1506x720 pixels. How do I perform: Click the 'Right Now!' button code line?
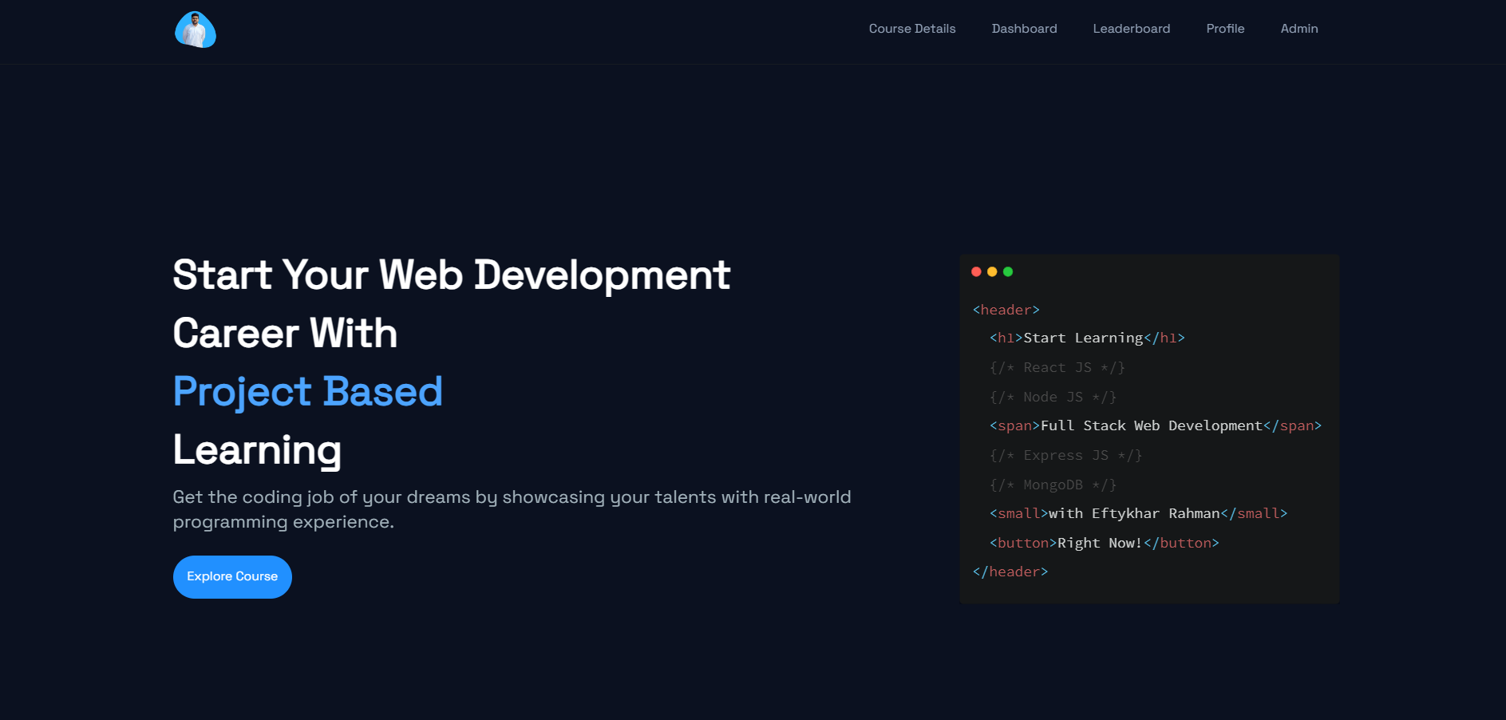[1104, 543]
